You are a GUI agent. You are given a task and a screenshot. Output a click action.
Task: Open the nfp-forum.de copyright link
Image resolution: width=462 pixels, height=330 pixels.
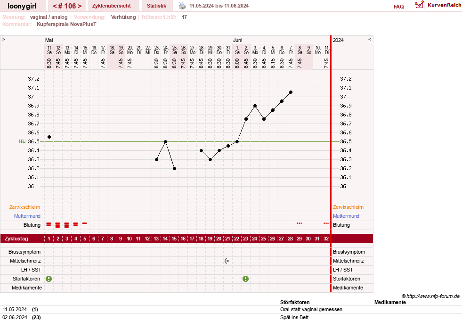(x=430, y=296)
